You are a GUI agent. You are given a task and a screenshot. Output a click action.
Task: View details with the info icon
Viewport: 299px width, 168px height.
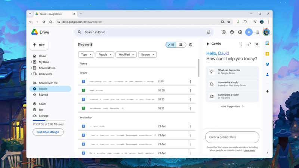(191, 45)
